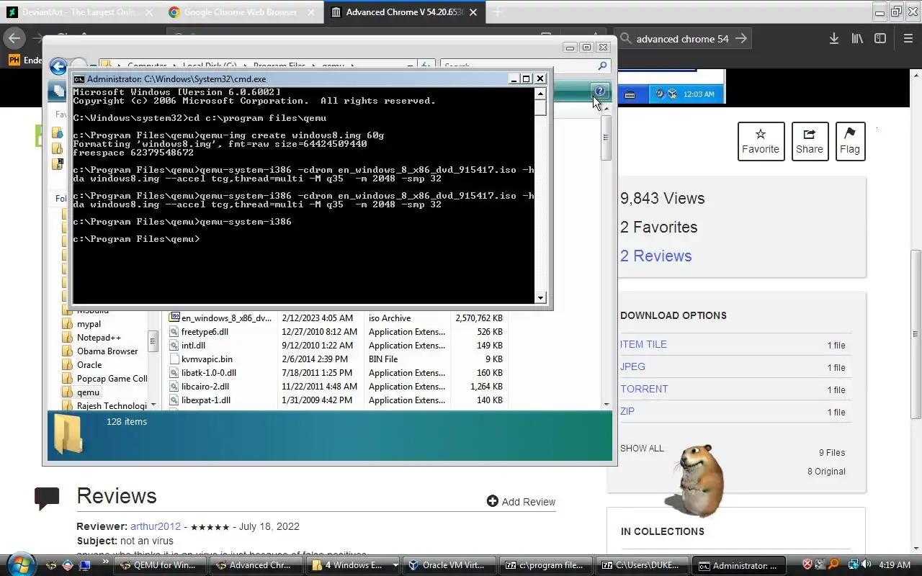Open the 2 Reviews link
Screen dimensions: 922x576
655,256
